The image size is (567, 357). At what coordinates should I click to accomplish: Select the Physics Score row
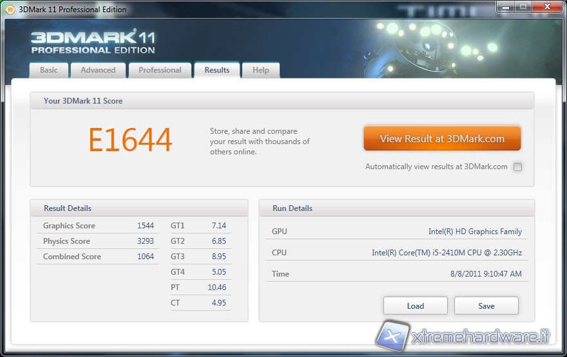coord(98,241)
